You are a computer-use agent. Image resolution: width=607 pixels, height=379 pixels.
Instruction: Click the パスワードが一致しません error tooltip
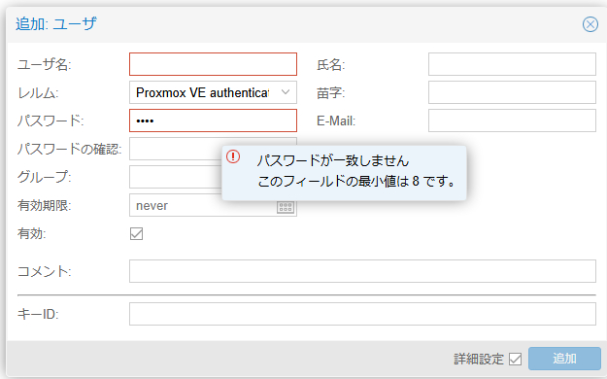[344, 173]
